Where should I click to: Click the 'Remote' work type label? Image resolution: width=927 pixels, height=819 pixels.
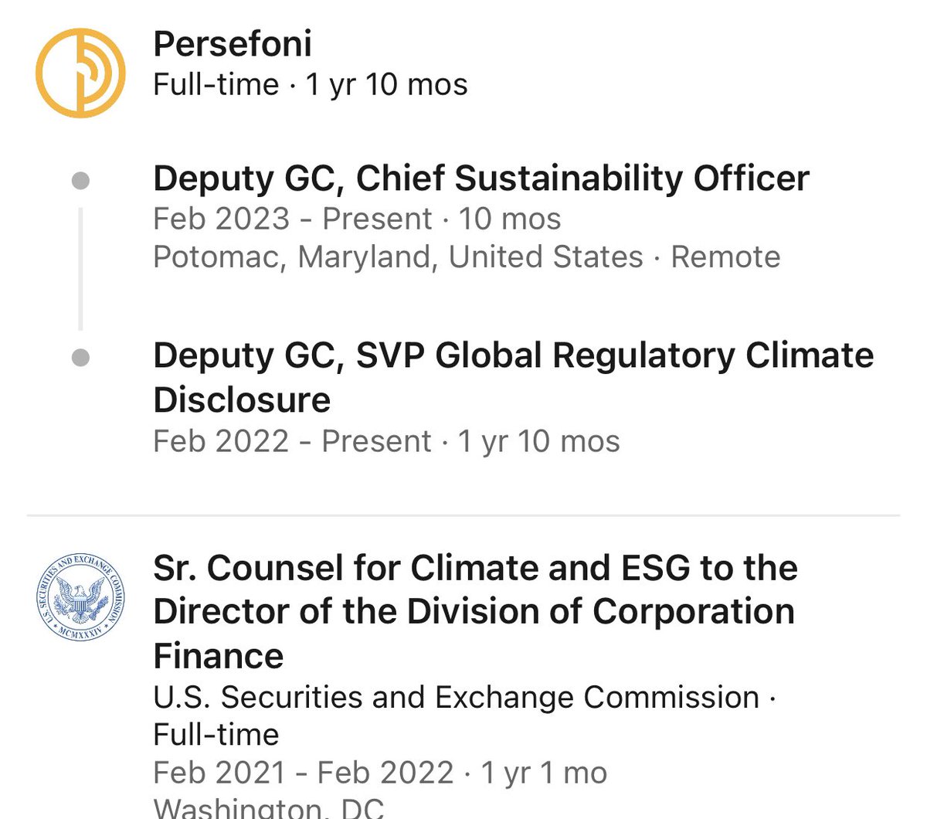[725, 257]
